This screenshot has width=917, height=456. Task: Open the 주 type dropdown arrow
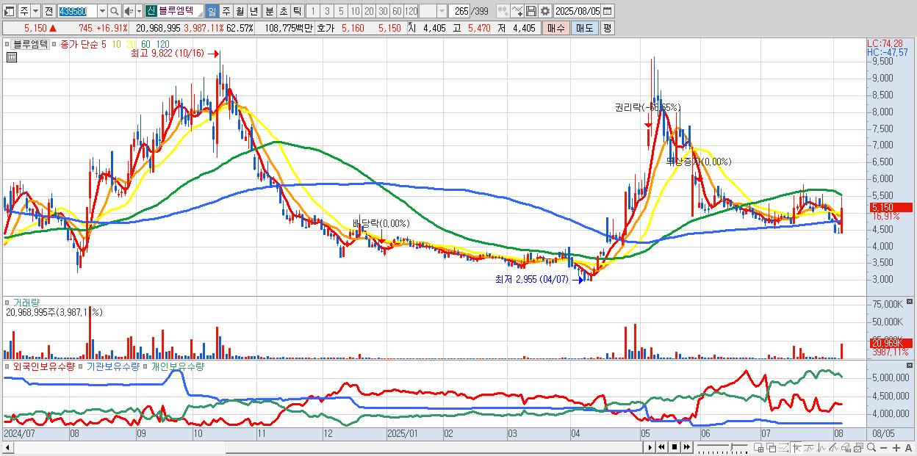coord(35,11)
